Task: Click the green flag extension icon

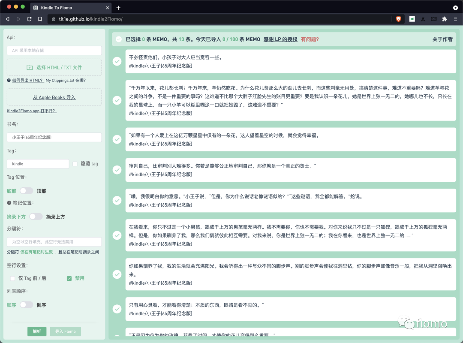Action: tap(412, 19)
